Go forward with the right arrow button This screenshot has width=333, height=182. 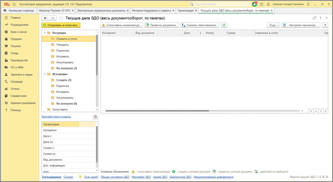pyautogui.click(x=53, y=18)
